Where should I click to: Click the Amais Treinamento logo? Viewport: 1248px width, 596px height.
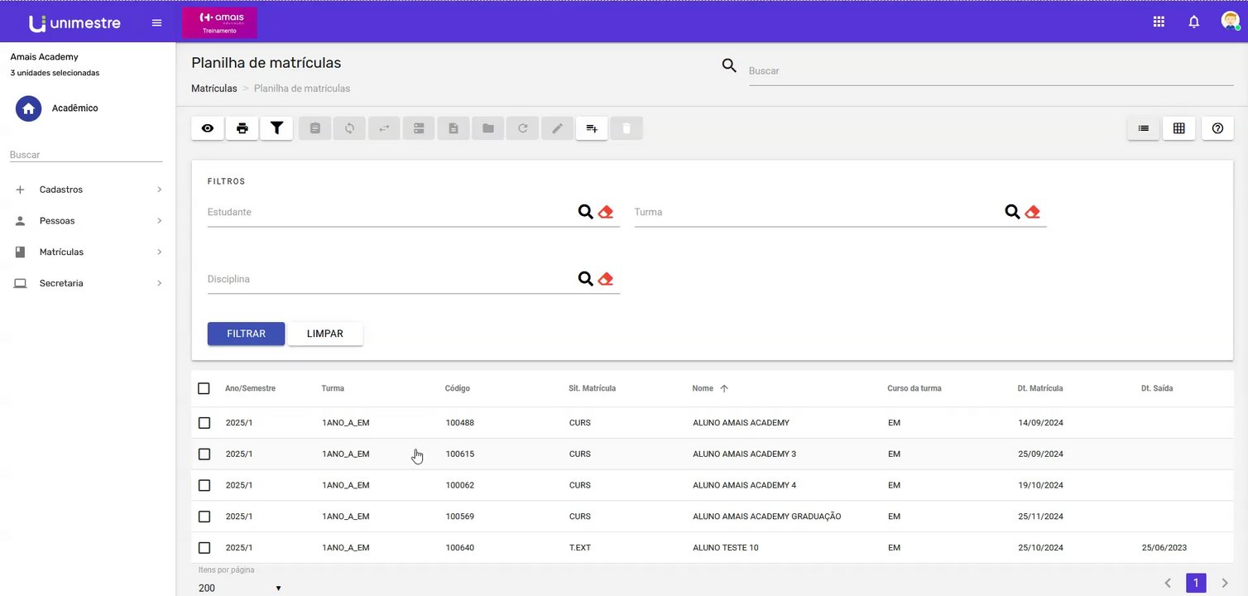point(219,23)
